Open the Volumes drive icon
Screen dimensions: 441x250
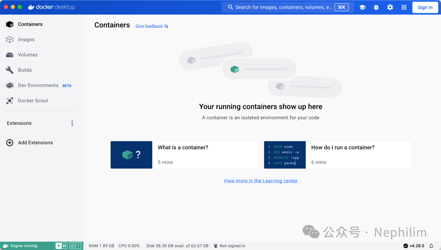pyautogui.click(x=10, y=55)
